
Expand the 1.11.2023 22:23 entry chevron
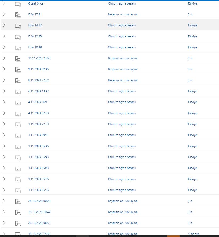point(4,124)
